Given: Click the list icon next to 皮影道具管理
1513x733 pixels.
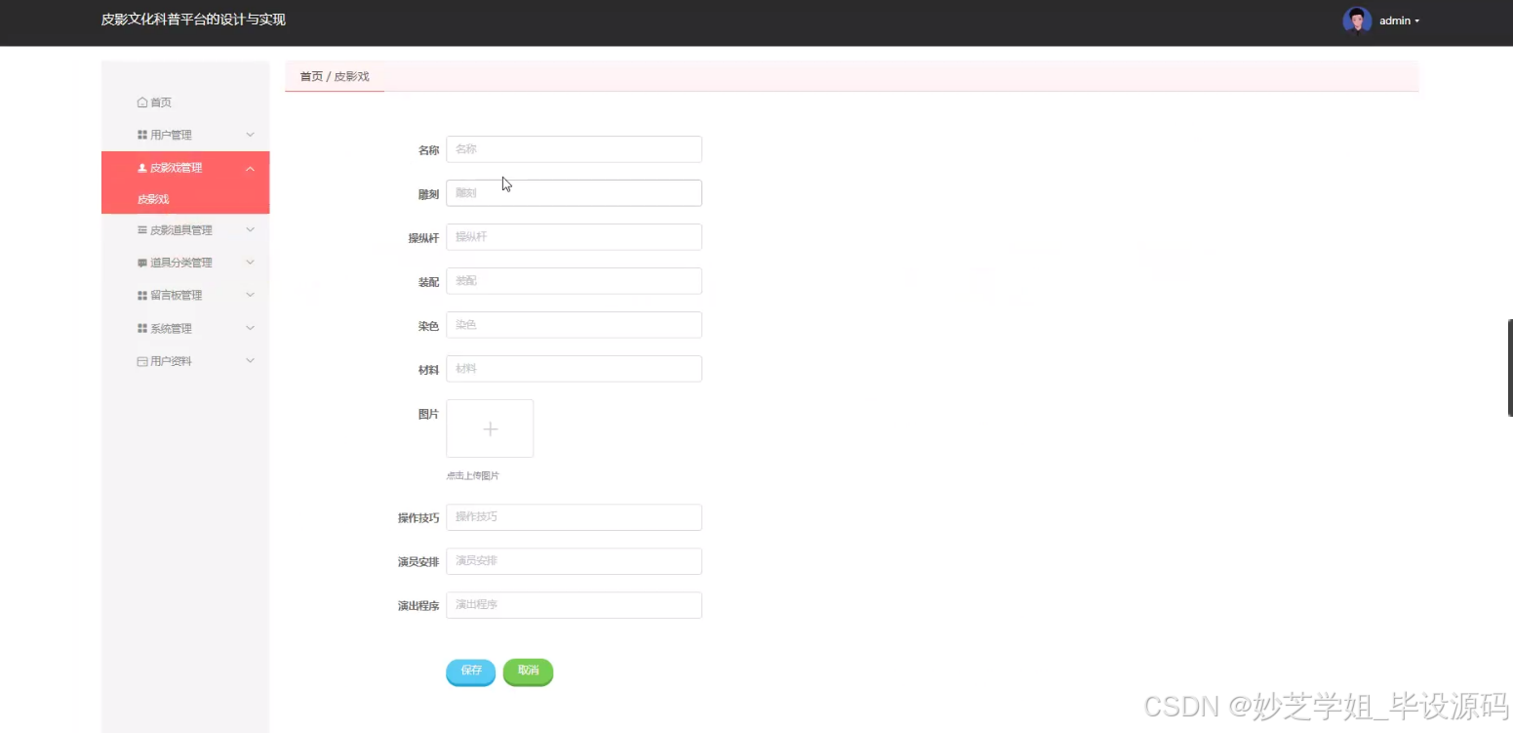Looking at the screenshot, I should (142, 230).
